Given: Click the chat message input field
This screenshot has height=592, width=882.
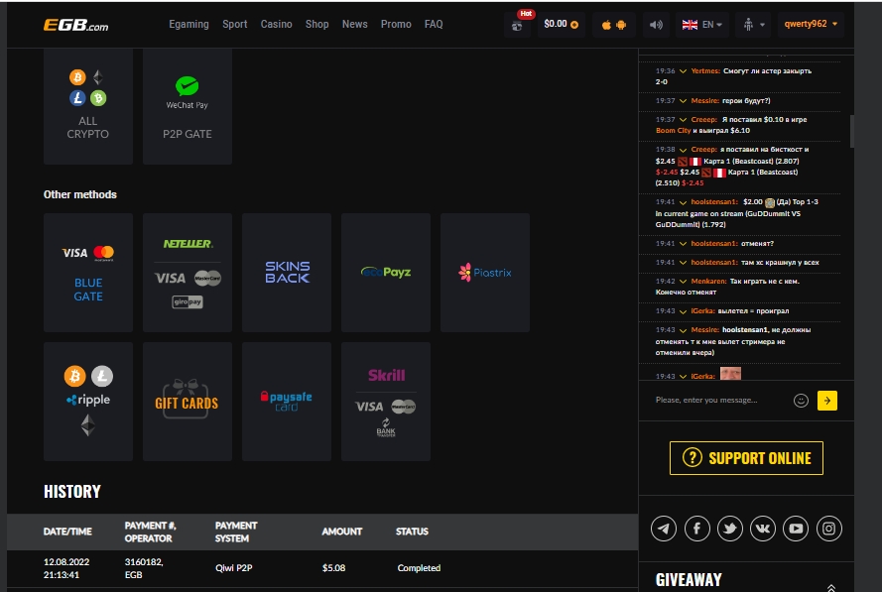Looking at the screenshot, I should (x=720, y=401).
